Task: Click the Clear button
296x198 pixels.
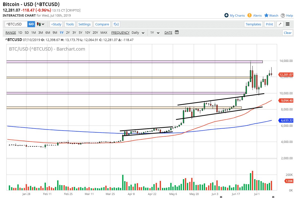Action: click(287, 33)
